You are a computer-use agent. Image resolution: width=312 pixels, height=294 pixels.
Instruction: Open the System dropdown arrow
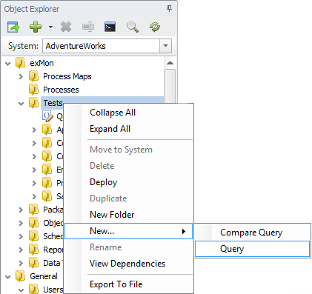tap(165, 46)
